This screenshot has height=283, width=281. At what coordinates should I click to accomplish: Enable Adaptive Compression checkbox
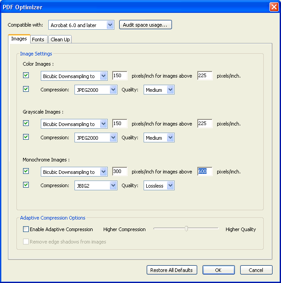pos(26,229)
